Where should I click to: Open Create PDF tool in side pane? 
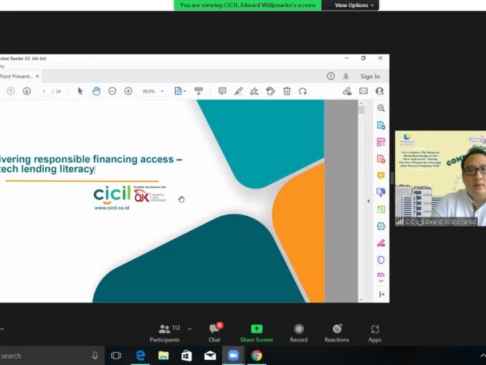381,159
